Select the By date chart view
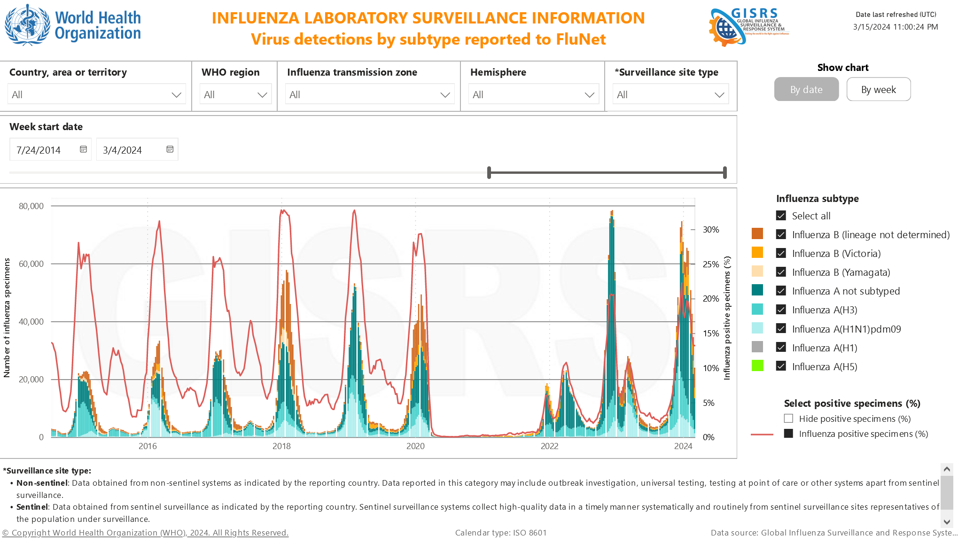Image resolution: width=958 pixels, height=551 pixels. (806, 89)
